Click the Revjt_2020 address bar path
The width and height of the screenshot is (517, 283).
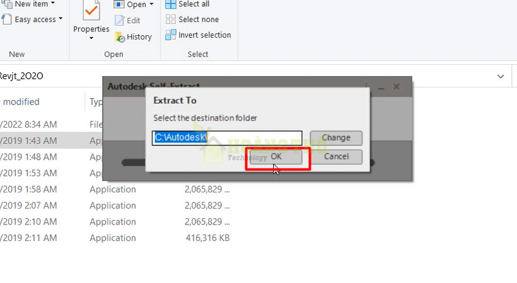(x=21, y=76)
